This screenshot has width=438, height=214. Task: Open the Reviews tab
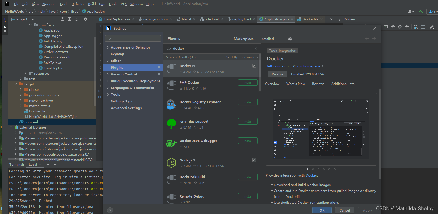coord(318,84)
